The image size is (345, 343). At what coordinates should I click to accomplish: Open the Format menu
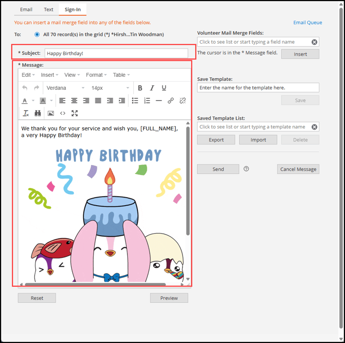coord(96,75)
